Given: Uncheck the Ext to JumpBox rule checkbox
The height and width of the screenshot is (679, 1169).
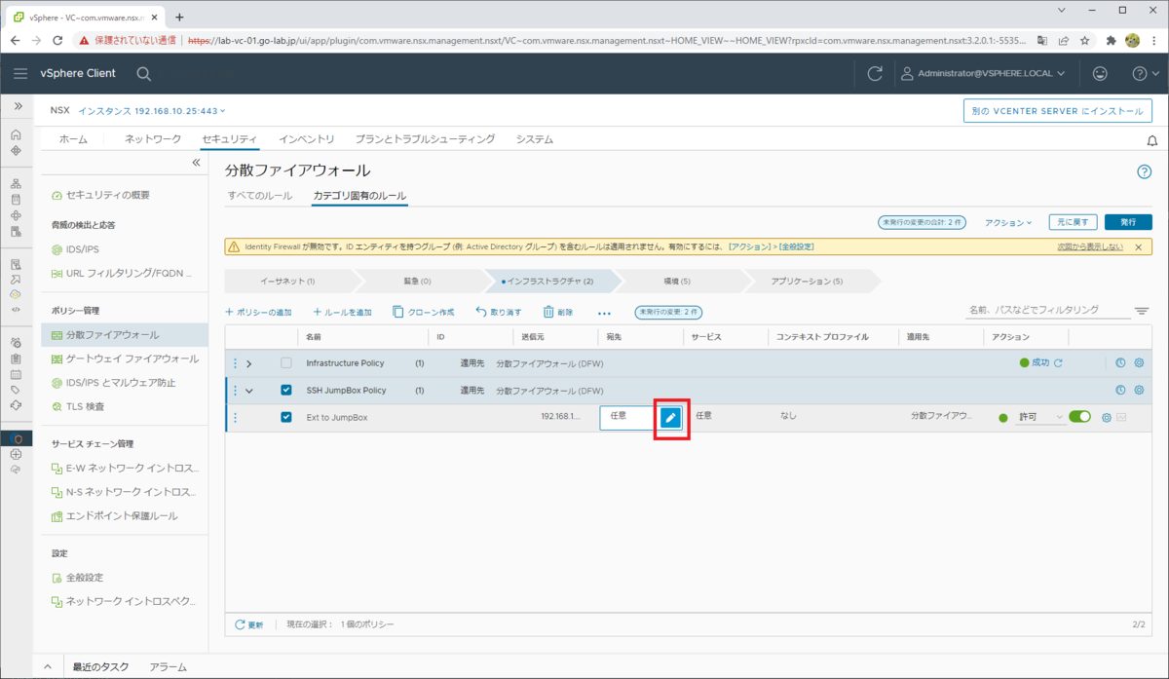Looking at the screenshot, I should tap(286, 418).
